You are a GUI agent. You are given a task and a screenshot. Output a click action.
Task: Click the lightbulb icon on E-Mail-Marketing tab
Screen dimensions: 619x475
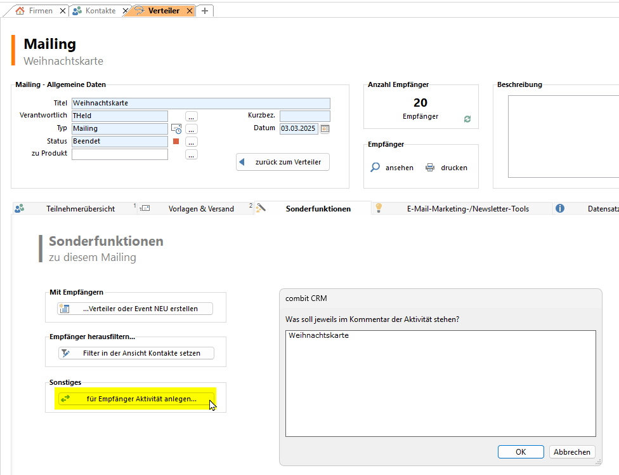pyautogui.click(x=379, y=208)
